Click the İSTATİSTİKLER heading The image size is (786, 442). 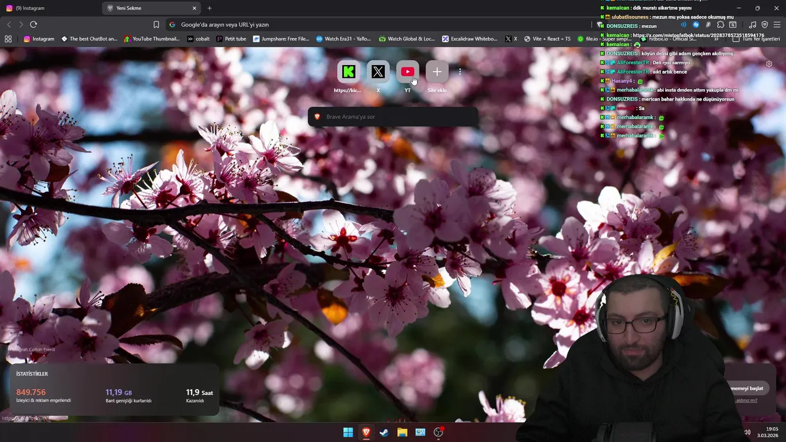pyautogui.click(x=32, y=374)
